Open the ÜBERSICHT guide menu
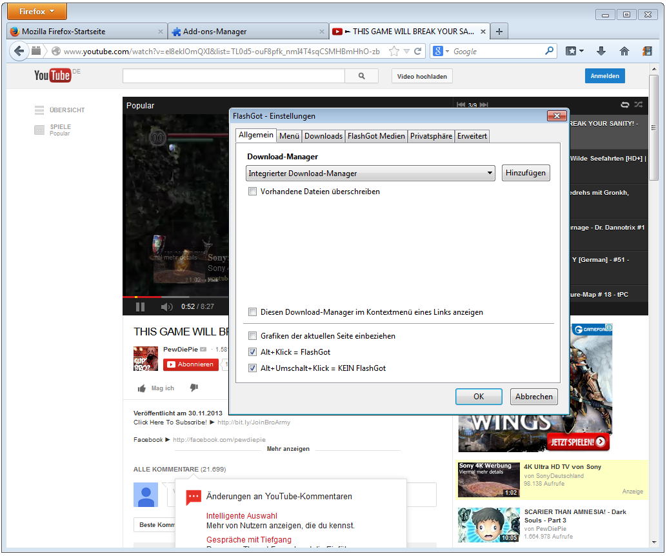The height and width of the screenshot is (556, 667). click(x=59, y=110)
